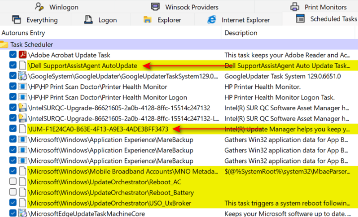Image resolution: width=358 pixels, height=217 pixels.
Task: Click the Scheduled Tasks calendar icon
Action: click(x=300, y=18)
